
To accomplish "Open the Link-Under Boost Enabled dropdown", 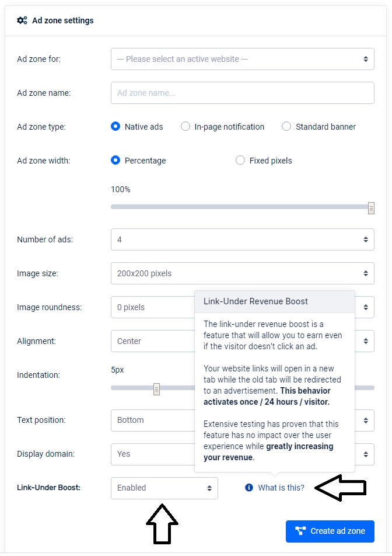I will pyautogui.click(x=164, y=488).
